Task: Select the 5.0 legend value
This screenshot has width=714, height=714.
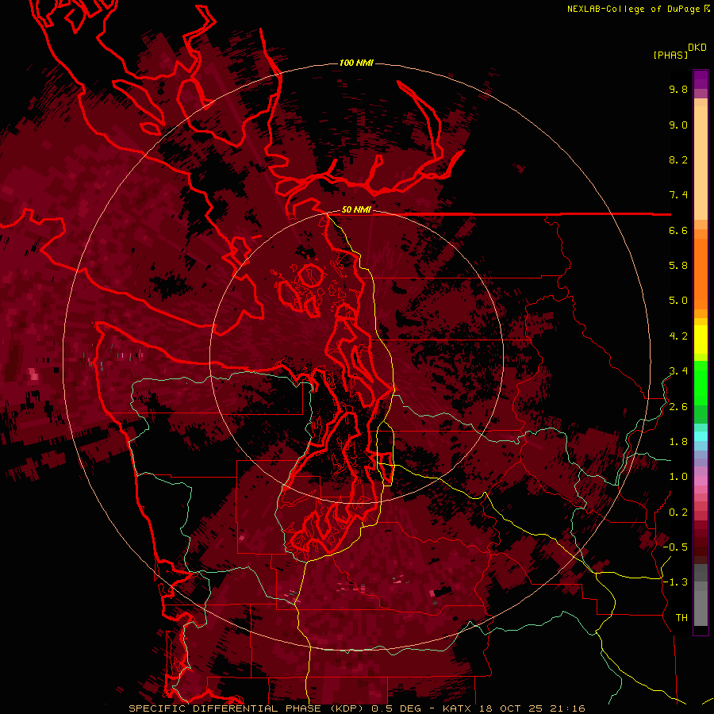Action: [678, 301]
